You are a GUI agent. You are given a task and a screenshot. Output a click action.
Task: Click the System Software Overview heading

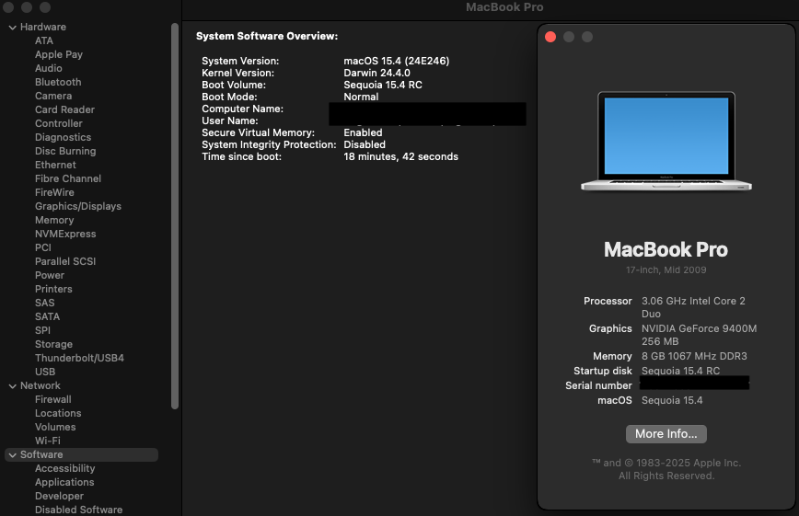tap(267, 36)
